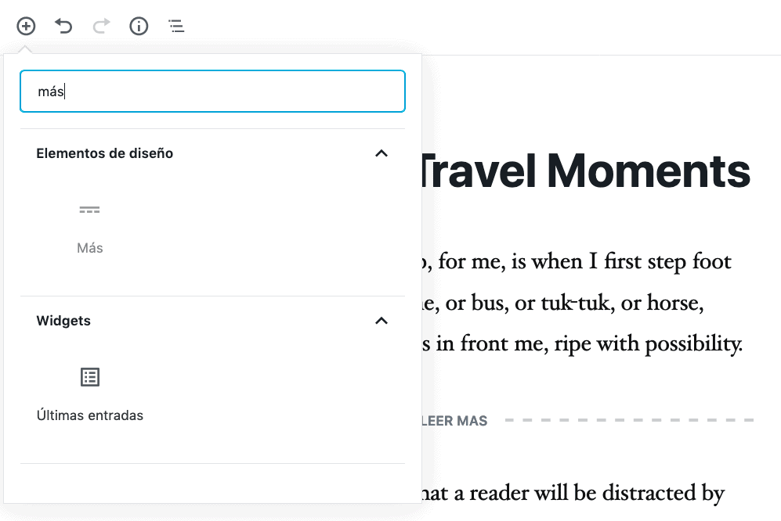The image size is (781, 521).
Task: Select the Últimas entradas widget icon
Action: (90, 377)
